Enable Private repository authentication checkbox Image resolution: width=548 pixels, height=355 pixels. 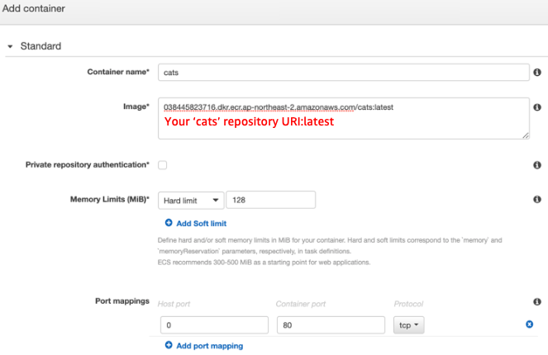[x=163, y=165]
